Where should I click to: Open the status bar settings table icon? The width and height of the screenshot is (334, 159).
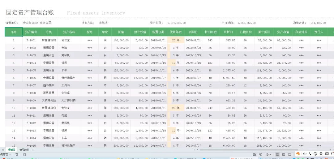click(x=255, y=154)
